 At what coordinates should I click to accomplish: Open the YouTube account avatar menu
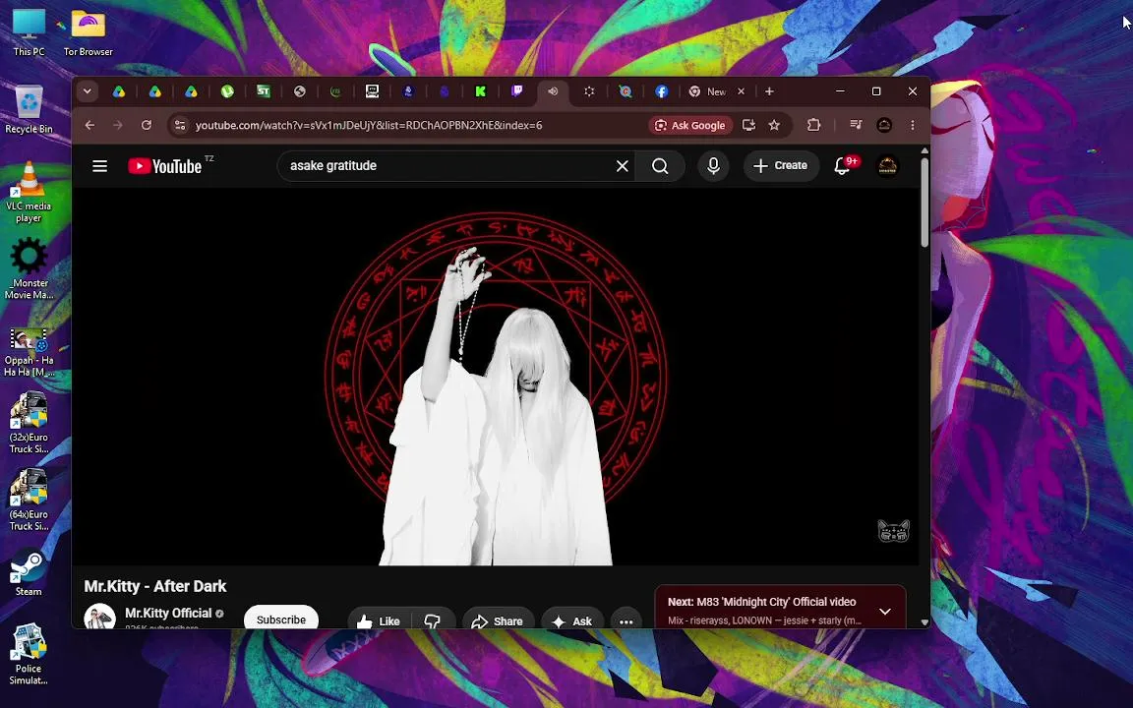click(887, 166)
